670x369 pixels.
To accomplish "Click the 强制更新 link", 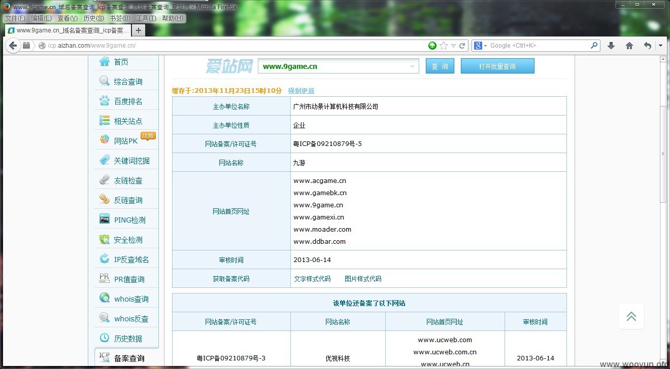I will [301, 91].
